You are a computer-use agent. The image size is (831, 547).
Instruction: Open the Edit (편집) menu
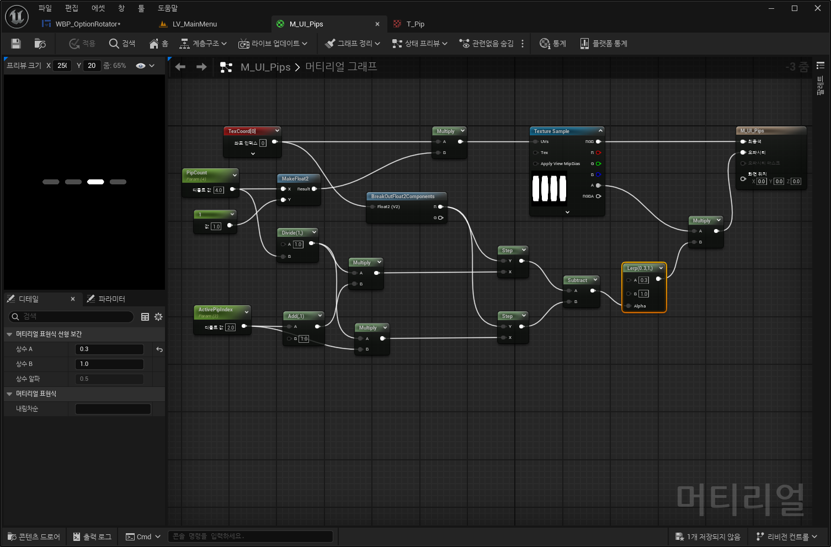click(71, 8)
